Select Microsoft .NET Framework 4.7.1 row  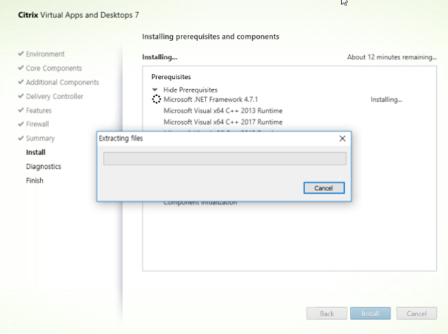[211, 99]
